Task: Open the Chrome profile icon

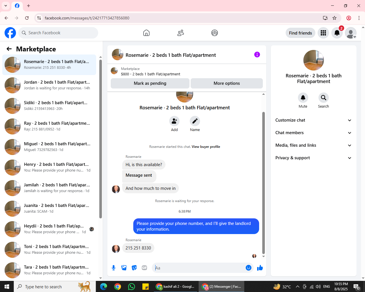Action: (x=349, y=18)
